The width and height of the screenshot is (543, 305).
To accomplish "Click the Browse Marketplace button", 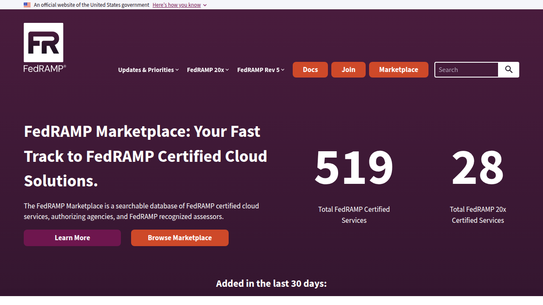I will pos(180,238).
